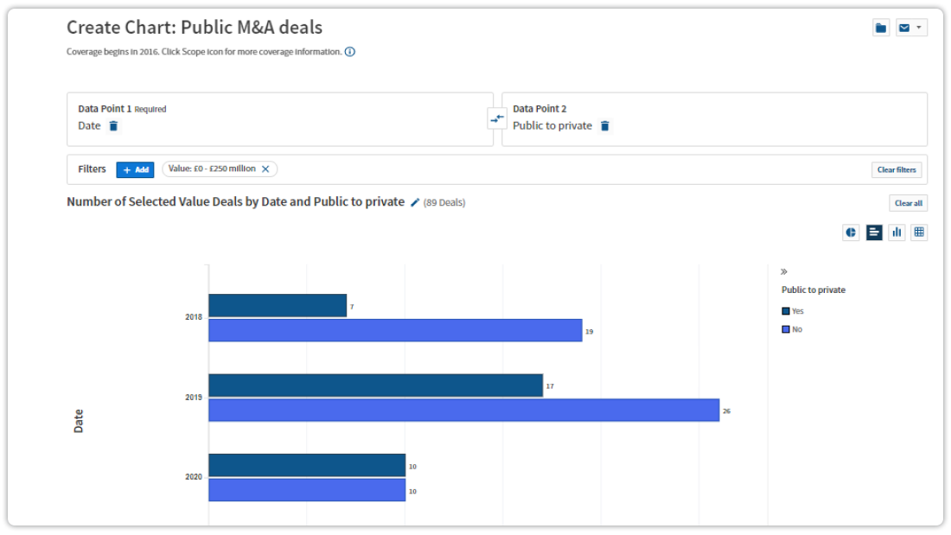951x535 pixels.
Task: Switch to vertical column chart view
Action: 897,232
